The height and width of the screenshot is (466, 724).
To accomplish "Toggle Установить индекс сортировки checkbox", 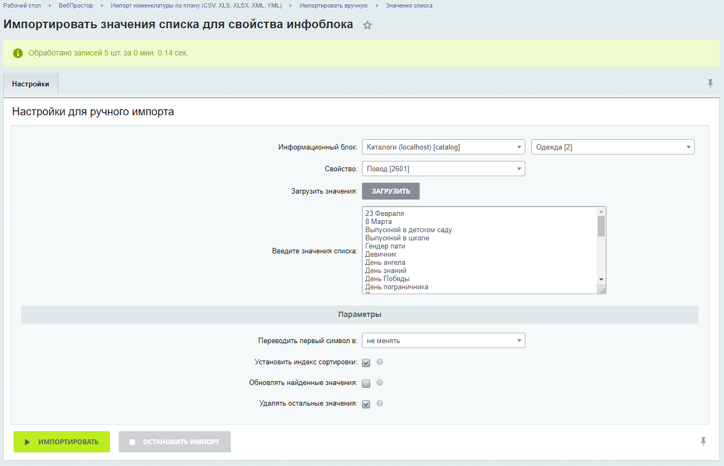I will 366,363.
